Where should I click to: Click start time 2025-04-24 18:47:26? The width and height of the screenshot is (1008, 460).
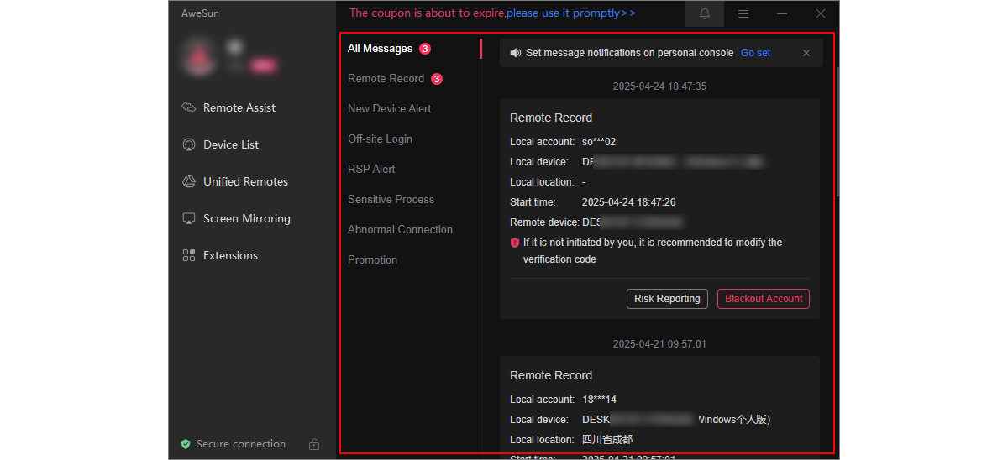pos(629,202)
